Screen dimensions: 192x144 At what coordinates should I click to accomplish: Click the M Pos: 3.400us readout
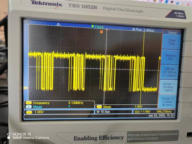pyautogui.click(x=143, y=30)
